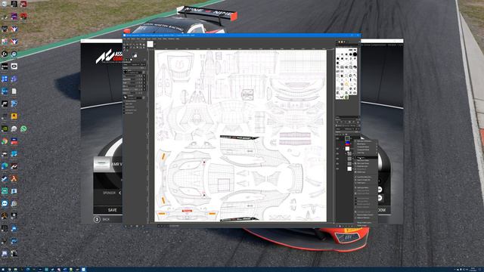Expand the Dynamics Options section
Image resolution: width=484 pixels, height=272 pixels.
tap(129, 101)
